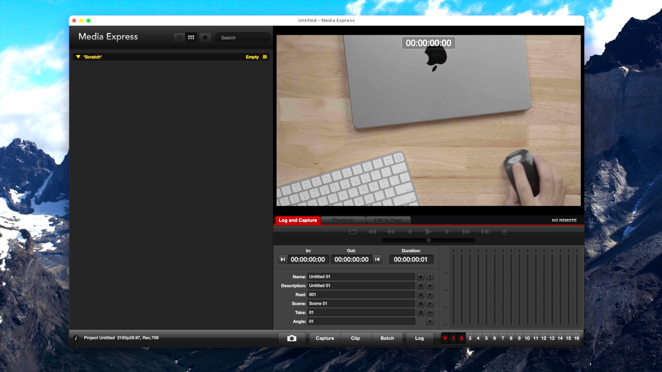The image size is (662, 372).
Task: Click the Batch button
Action: [x=387, y=338]
